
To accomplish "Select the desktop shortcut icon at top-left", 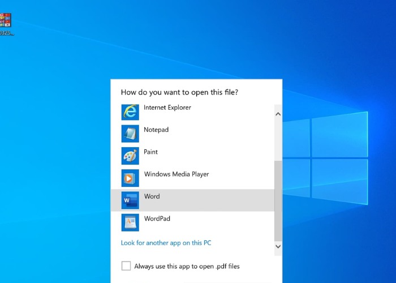I will [x=6, y=21].
